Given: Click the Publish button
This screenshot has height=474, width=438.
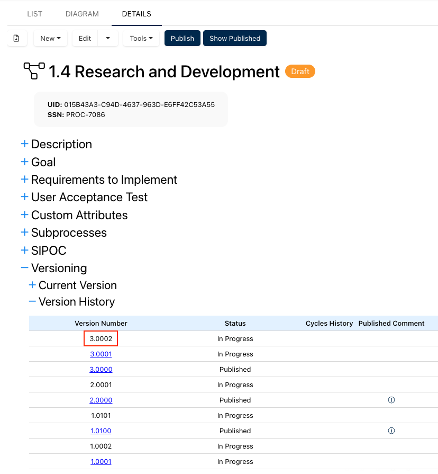Looking at the screenshot, I should [x=182, y=38].
